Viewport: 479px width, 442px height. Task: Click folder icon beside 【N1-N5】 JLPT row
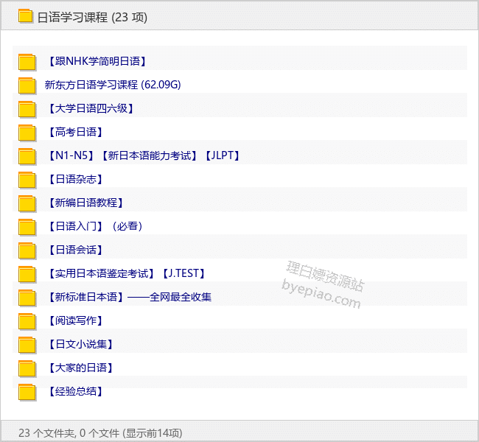click(27, 156)
